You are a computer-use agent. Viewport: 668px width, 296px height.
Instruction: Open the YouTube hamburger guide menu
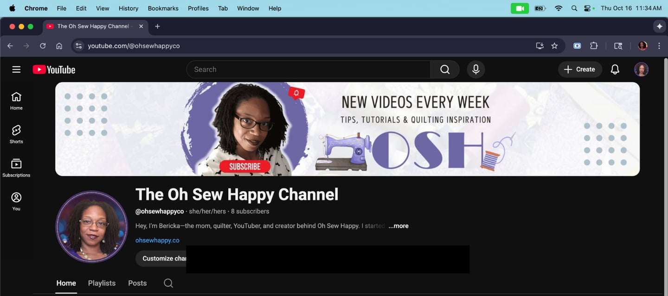(16, 69)
